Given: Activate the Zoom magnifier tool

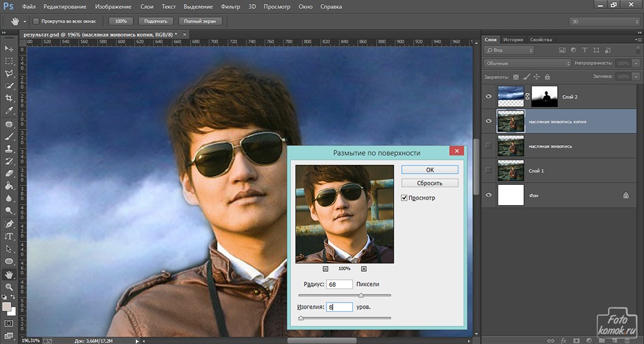Looking at the screenshot, I should coord(9,287).
